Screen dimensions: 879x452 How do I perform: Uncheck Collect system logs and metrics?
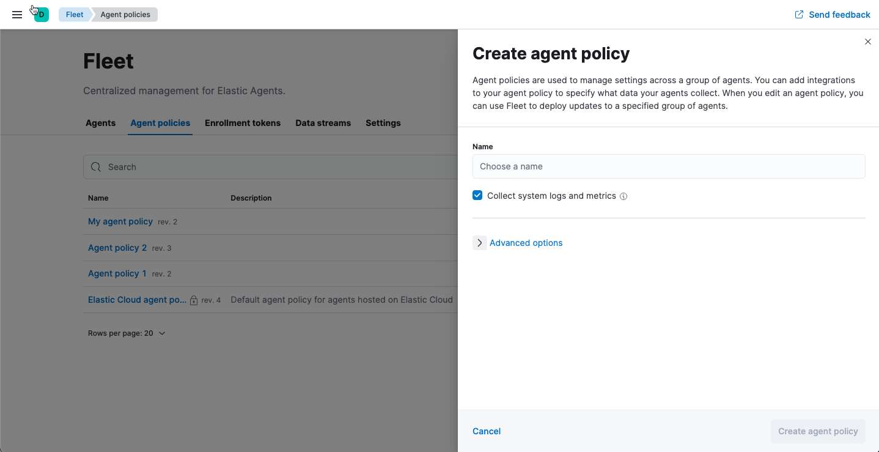click(x=477, y=196)
